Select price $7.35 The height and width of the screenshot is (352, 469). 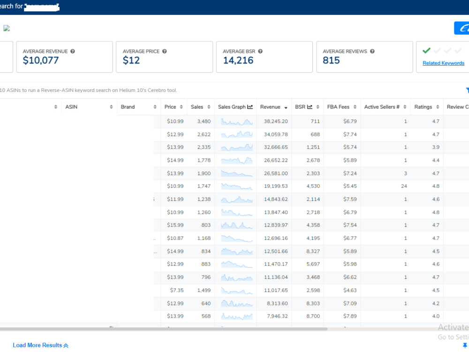point(177,291)
